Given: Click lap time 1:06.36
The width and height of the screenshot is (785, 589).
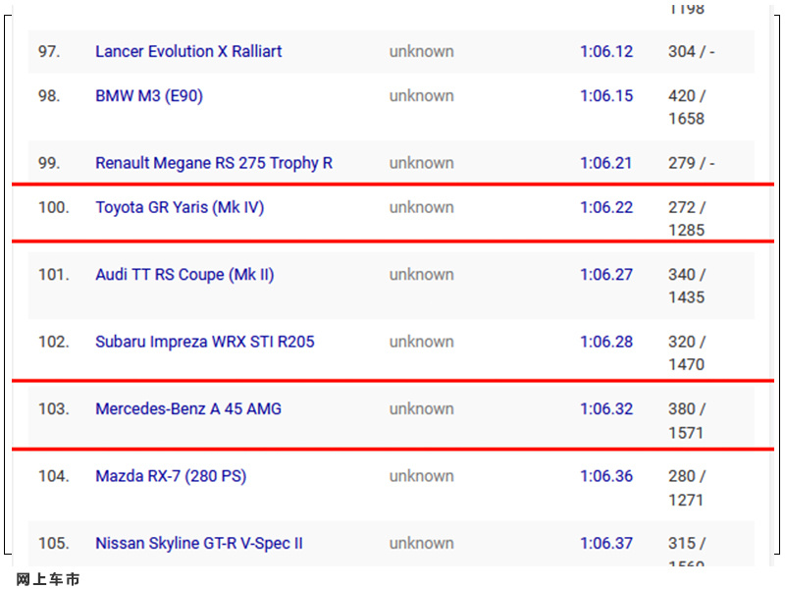Looking at the screenshot, I should point(606,476).
